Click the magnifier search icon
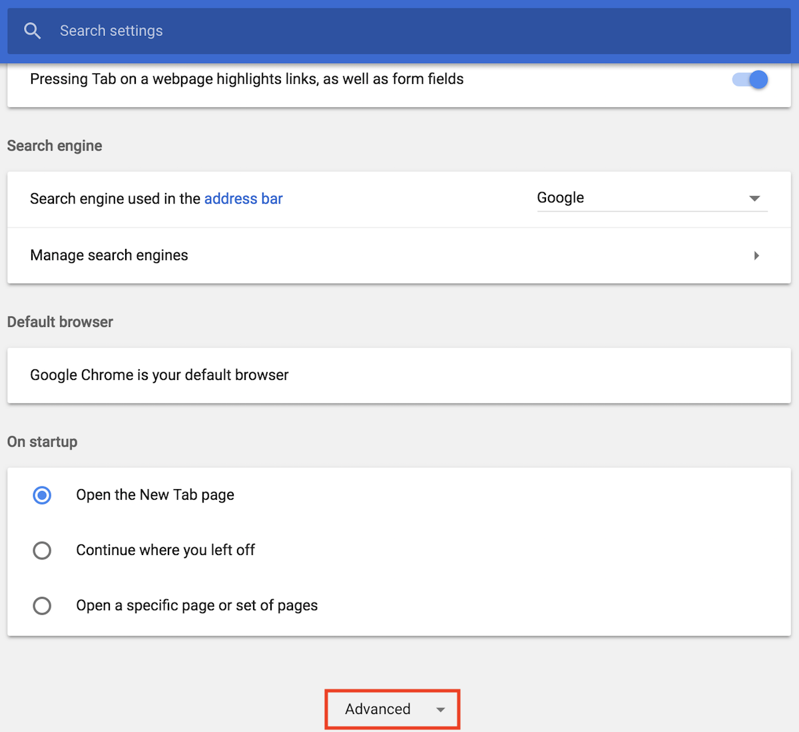This screenshot has width=799, height=732. coord(32,31)
